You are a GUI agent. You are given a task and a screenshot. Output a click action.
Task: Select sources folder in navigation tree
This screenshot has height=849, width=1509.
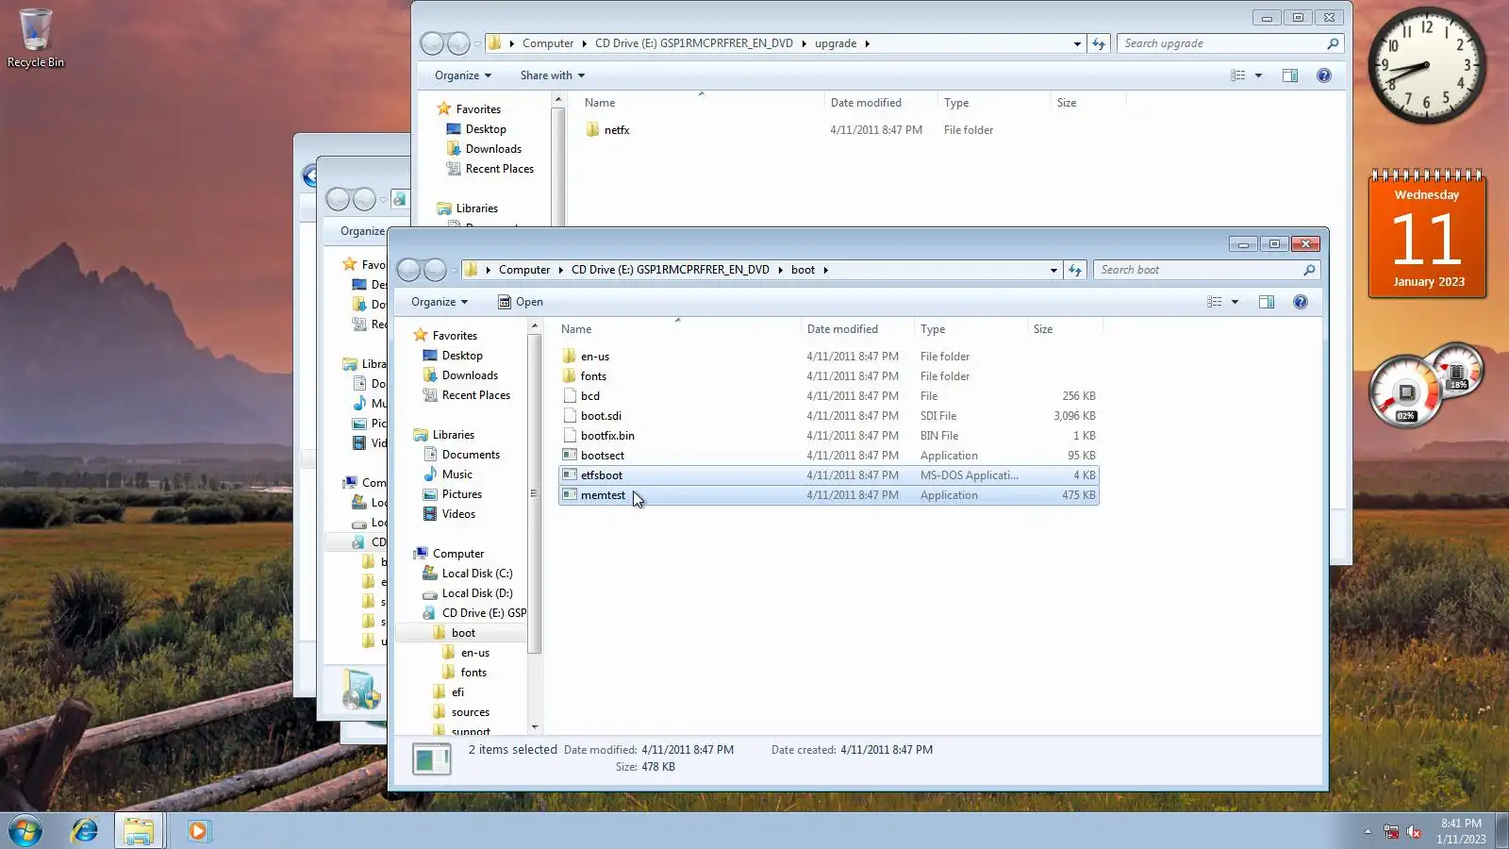[470, 712]
